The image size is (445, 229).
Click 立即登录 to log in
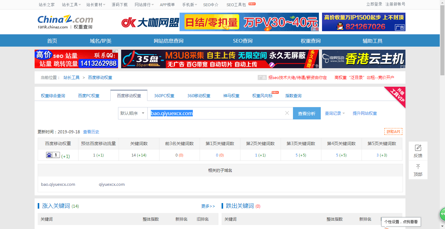coord(374,4)
